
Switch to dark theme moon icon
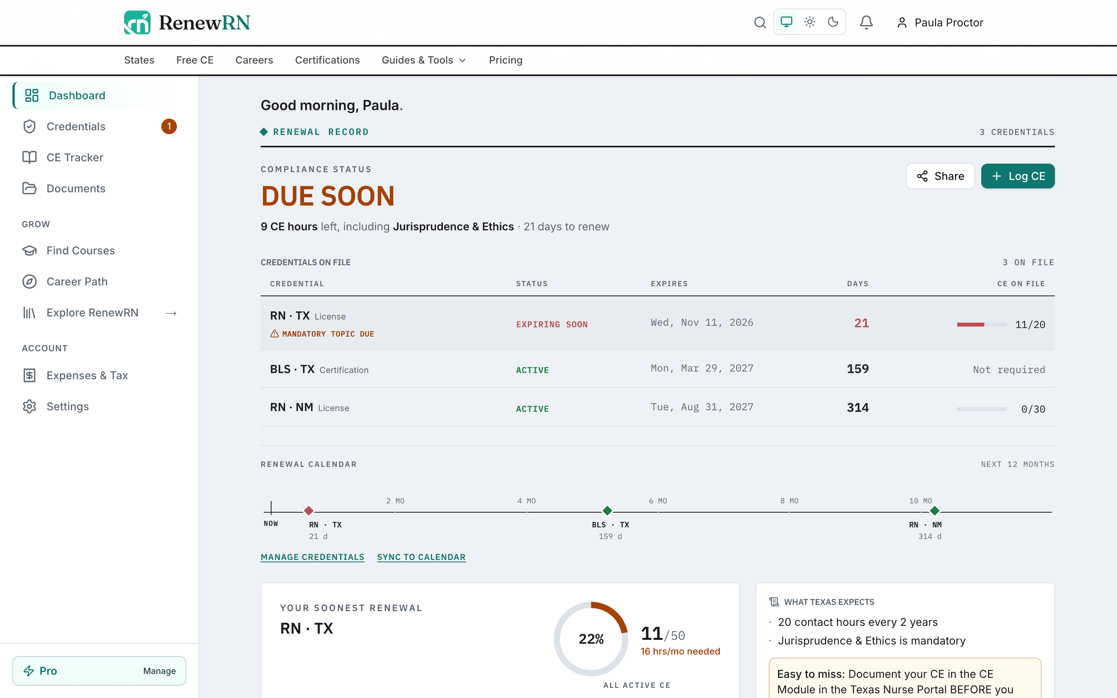(x=833, y=22)
